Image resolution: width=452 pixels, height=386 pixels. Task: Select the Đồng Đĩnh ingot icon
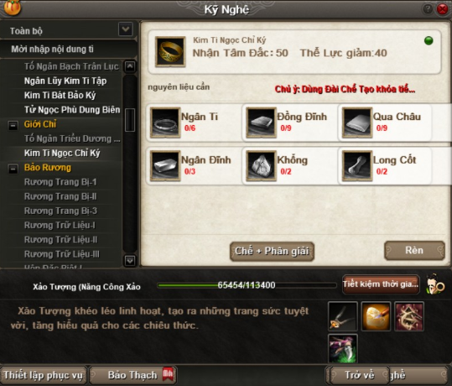point(261,123)
